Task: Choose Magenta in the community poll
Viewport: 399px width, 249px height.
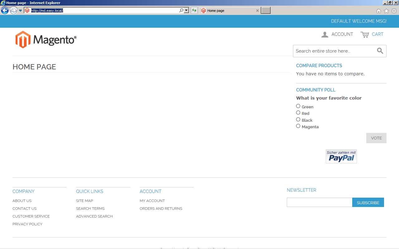Action: [298, 126]
